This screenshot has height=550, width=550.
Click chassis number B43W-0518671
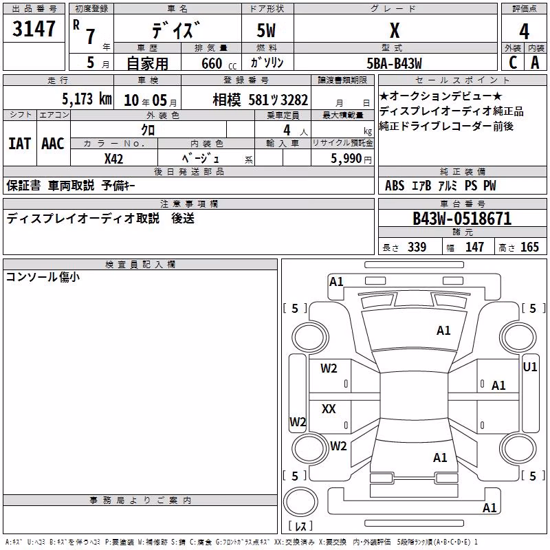click(462, 219)
